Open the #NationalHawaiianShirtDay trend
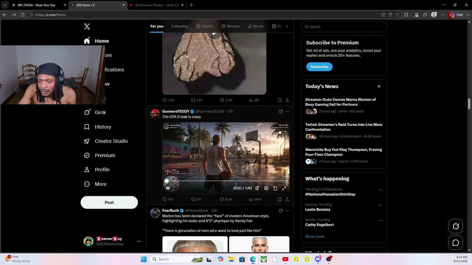 [330, 194]
